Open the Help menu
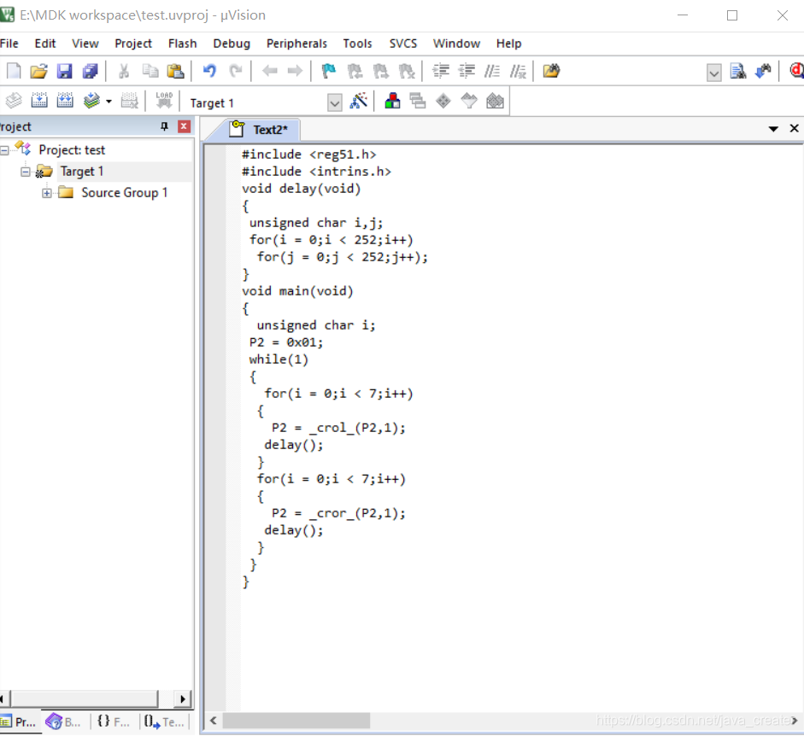The height and width of the screenshot is (736, 804). pyautogui.click(x=508, y=44)
